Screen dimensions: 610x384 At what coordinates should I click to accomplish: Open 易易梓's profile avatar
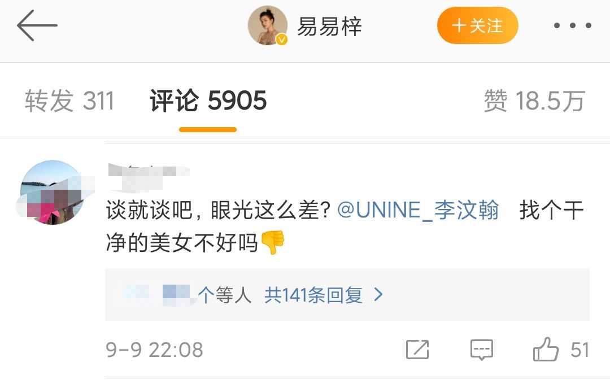(268, 25)
